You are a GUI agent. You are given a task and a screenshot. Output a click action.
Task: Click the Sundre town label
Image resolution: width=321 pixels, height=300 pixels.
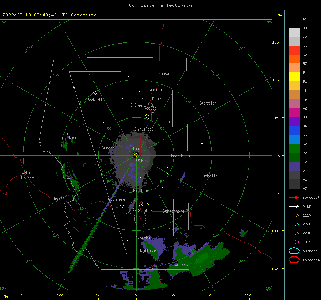tap(108, 148)
